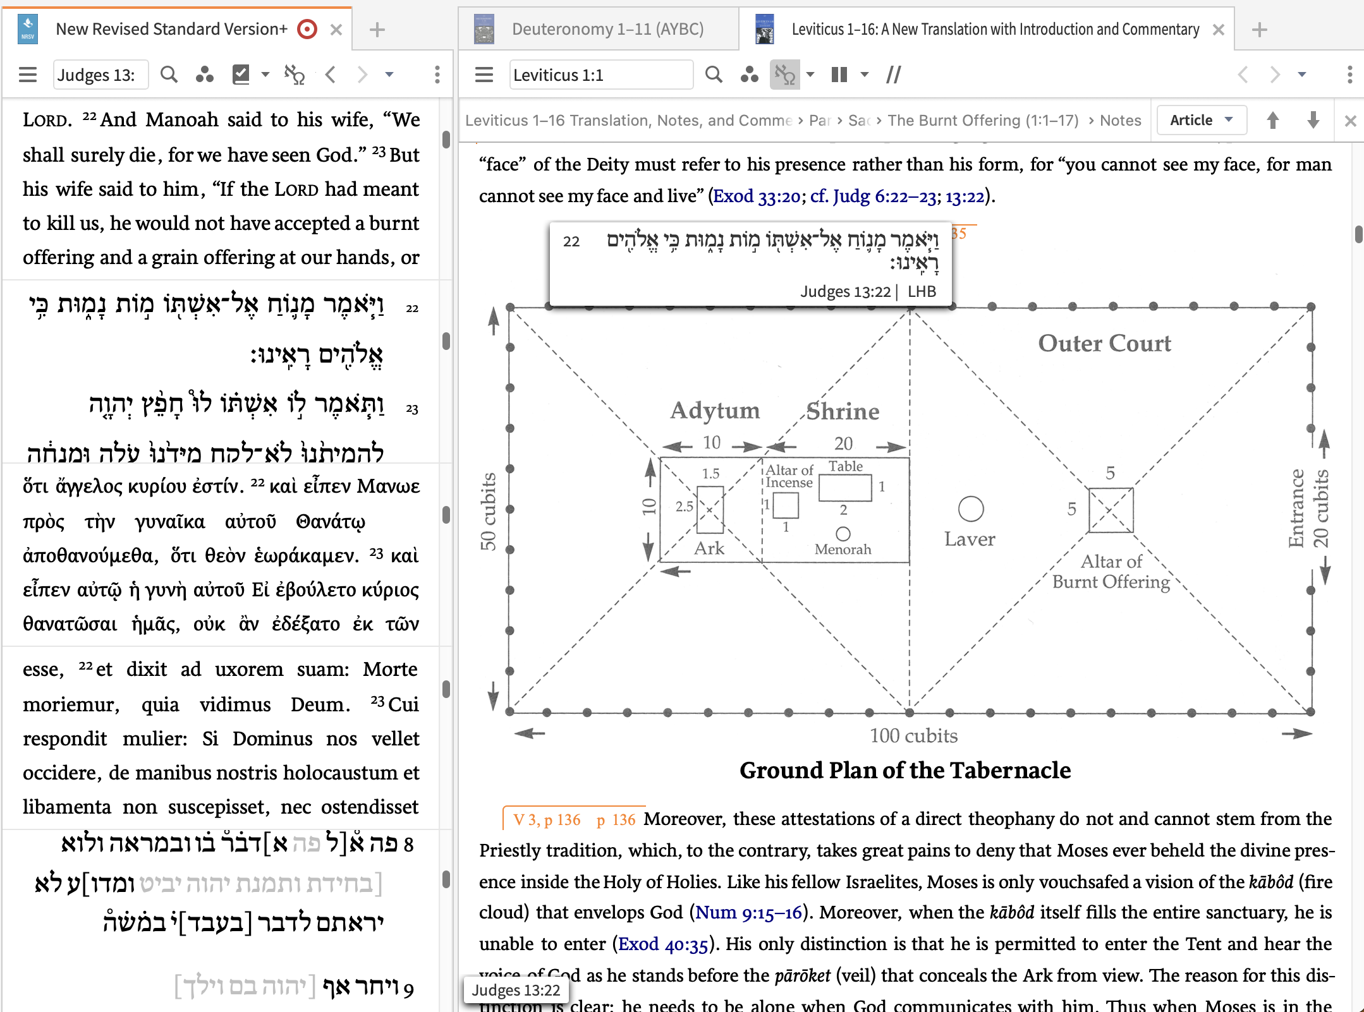Click the Latin text pane scrollbar thumb
Viewport: 1364px width, 1012px height.
(x=446, y=689)
